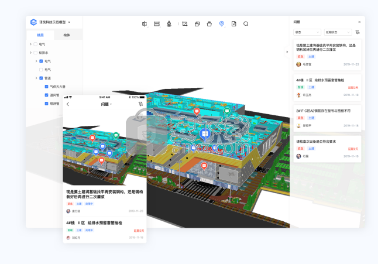
Task: Open the bucket-shaped toolbar tool
Action: point(209,24)
